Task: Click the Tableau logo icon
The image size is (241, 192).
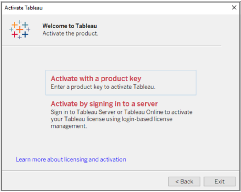Action: 20,29
